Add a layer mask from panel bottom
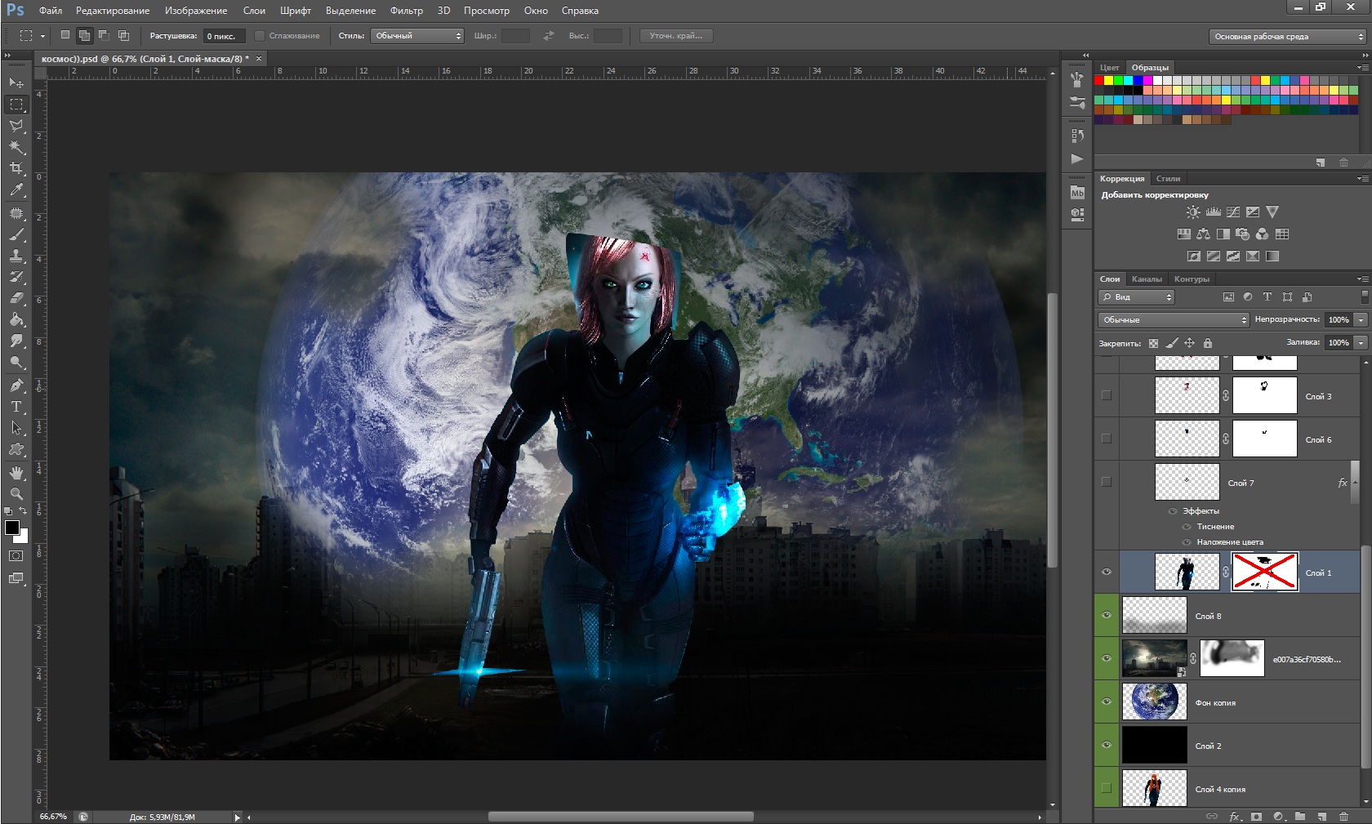The image size is (1372, 824). (1256, 816)
